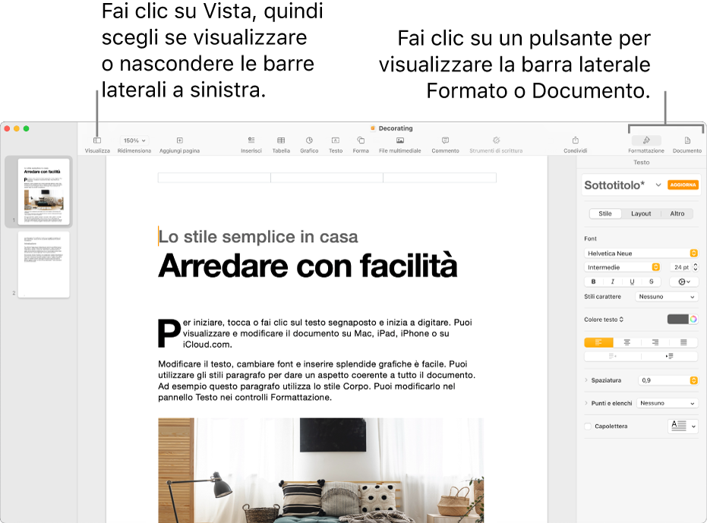
Task: Underline the selected text
Action: click(x=632, y=282)
